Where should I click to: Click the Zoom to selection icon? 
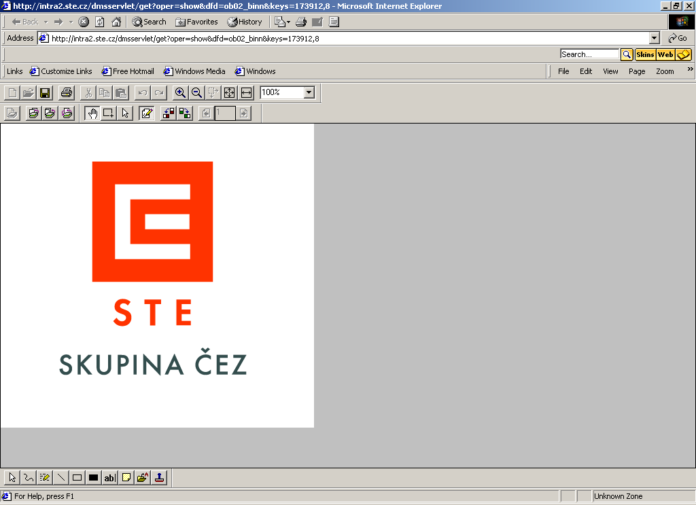(213, 93)
